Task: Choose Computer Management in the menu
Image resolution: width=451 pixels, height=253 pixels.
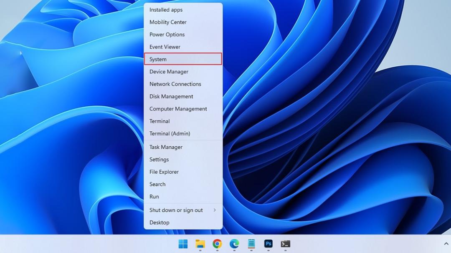Action: click(183, 108)
